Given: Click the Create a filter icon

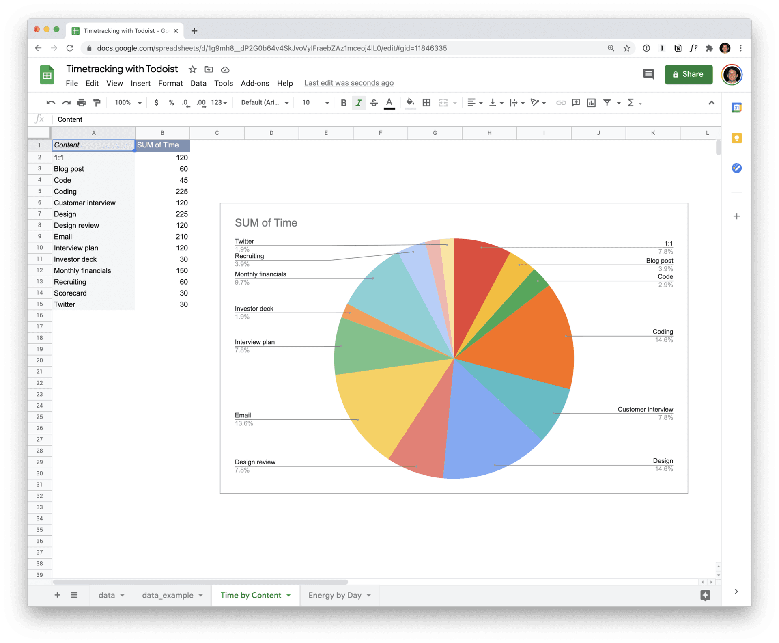Looking at the screenshot, I should [x=607, y=103].
